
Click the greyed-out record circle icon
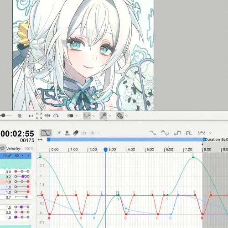(93, 133)
